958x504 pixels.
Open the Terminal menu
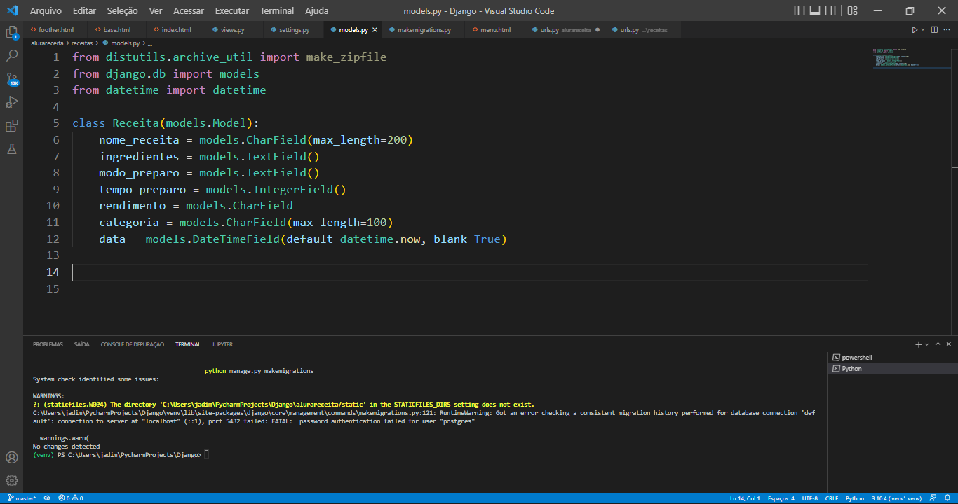(x=277, y=10)
